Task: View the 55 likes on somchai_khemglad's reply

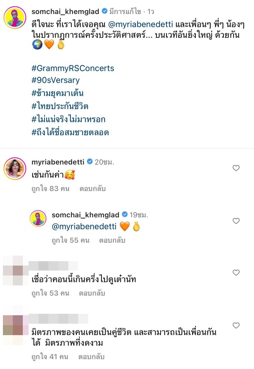Action: (x=70, y=240)
